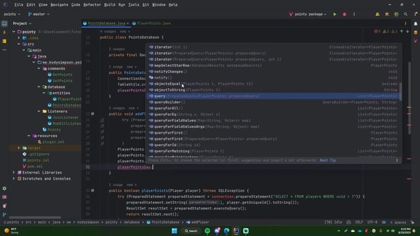This screenshot has height=236, width=420.
Task: Show more tool windows ellipsis
Action: point(5,50)
